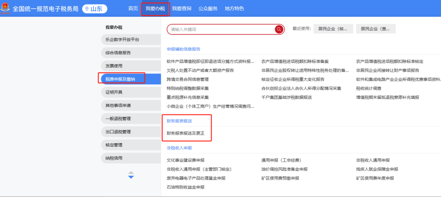Click the 申报辅助信息报告 section heading
Screen dimensions: 441x197
click(x=183, y=49)
